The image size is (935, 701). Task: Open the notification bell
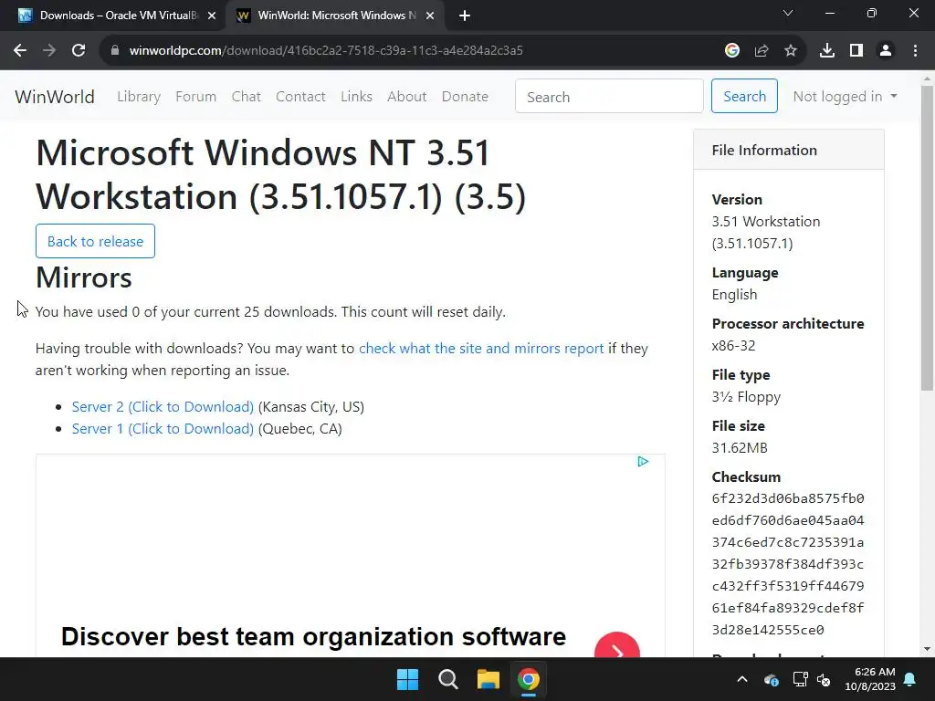pos(910,679)
